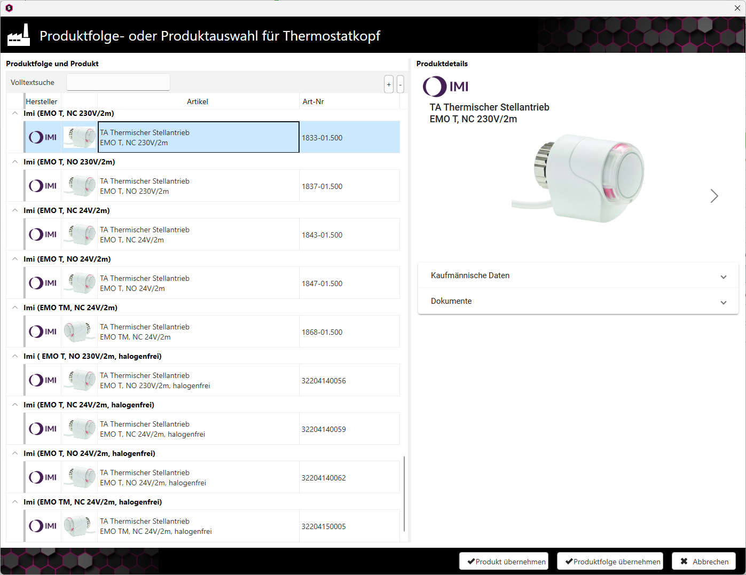The height and width of the screenshot is (575, 746).
Task: Expand the Kaufmännische Daten section
Action: tap(578, 275)
